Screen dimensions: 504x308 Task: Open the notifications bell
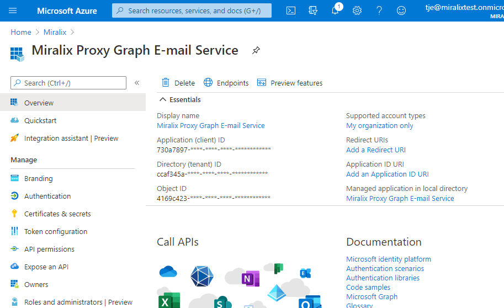(335, 10)
